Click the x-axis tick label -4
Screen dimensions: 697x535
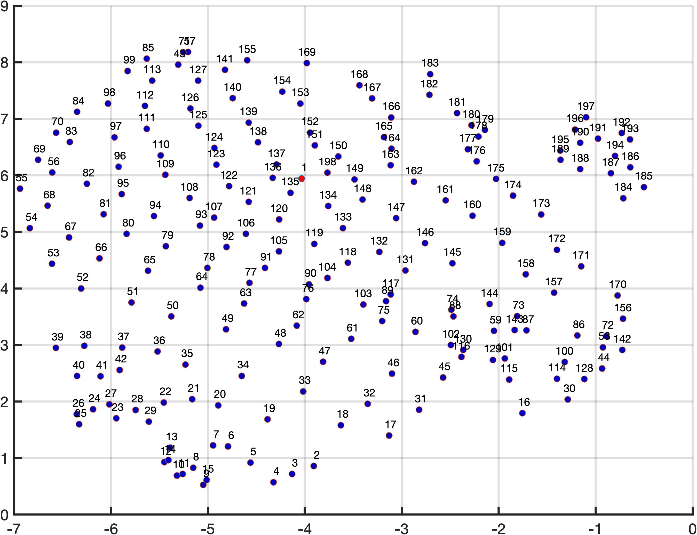point(304,529)
